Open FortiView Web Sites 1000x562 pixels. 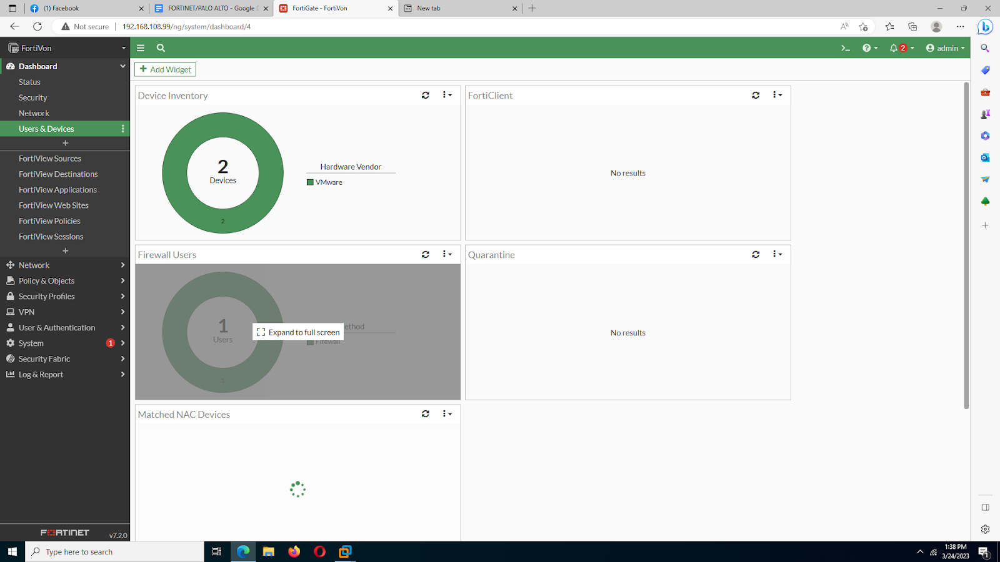click(54, 205)
